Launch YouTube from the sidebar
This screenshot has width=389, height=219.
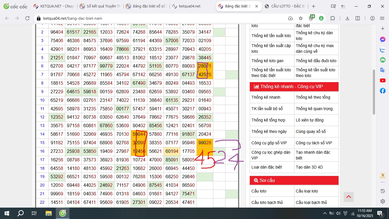(x=383, y=80)
